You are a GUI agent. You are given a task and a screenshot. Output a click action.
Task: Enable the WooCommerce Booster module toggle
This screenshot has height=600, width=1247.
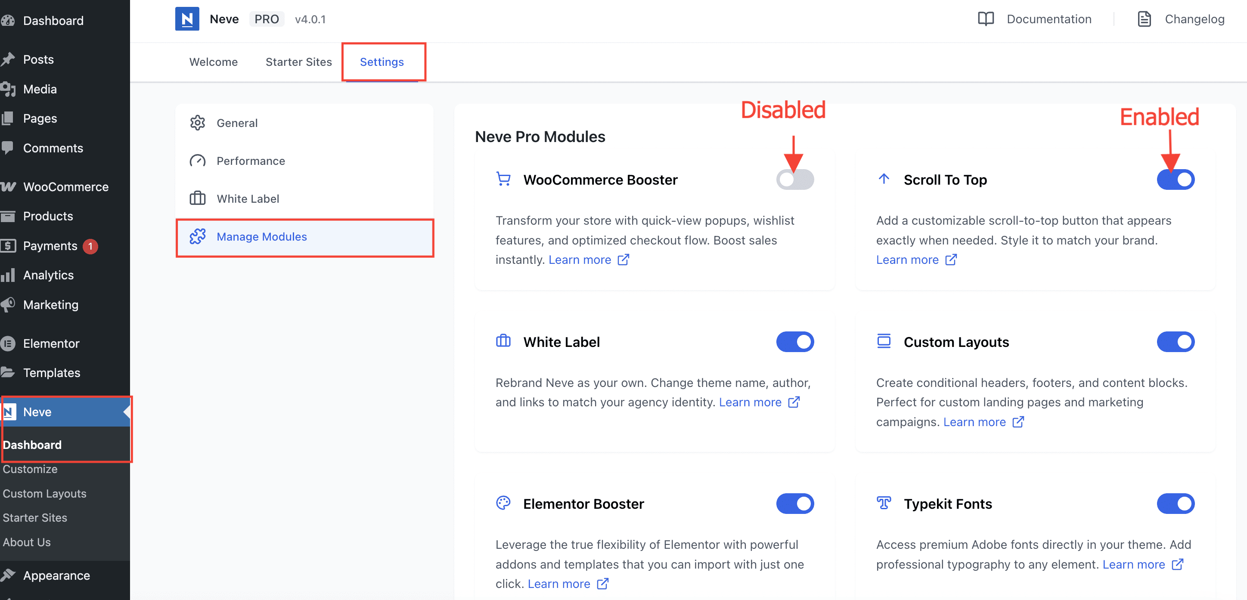795,179
